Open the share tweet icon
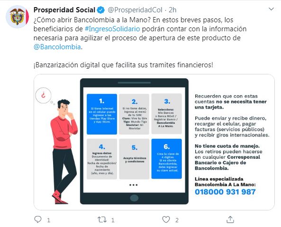The image size is (281, 227). click(x=230, y=219)
